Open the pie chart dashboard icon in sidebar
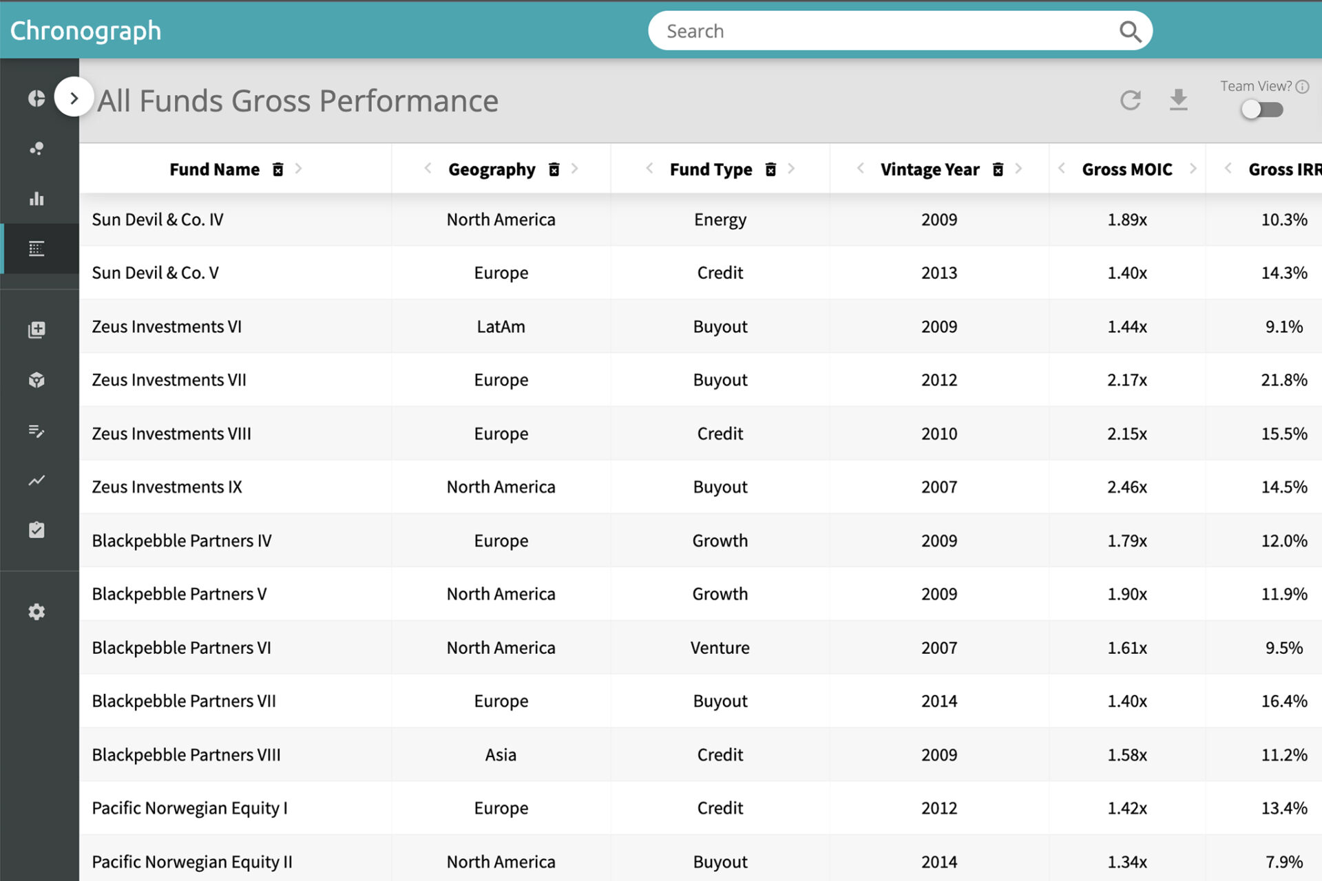Viewport: 1322px width, 881px height. (36, 97)
